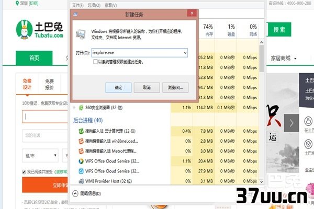Click the 土巴兔 rabbit logo on the webpage
Viewport: 314px width, 209px height.
pos(24,29)
